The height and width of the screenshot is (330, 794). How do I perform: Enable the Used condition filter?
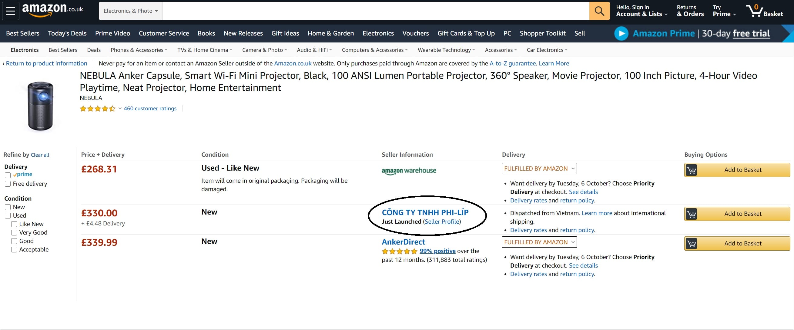(x=8, y=215)
